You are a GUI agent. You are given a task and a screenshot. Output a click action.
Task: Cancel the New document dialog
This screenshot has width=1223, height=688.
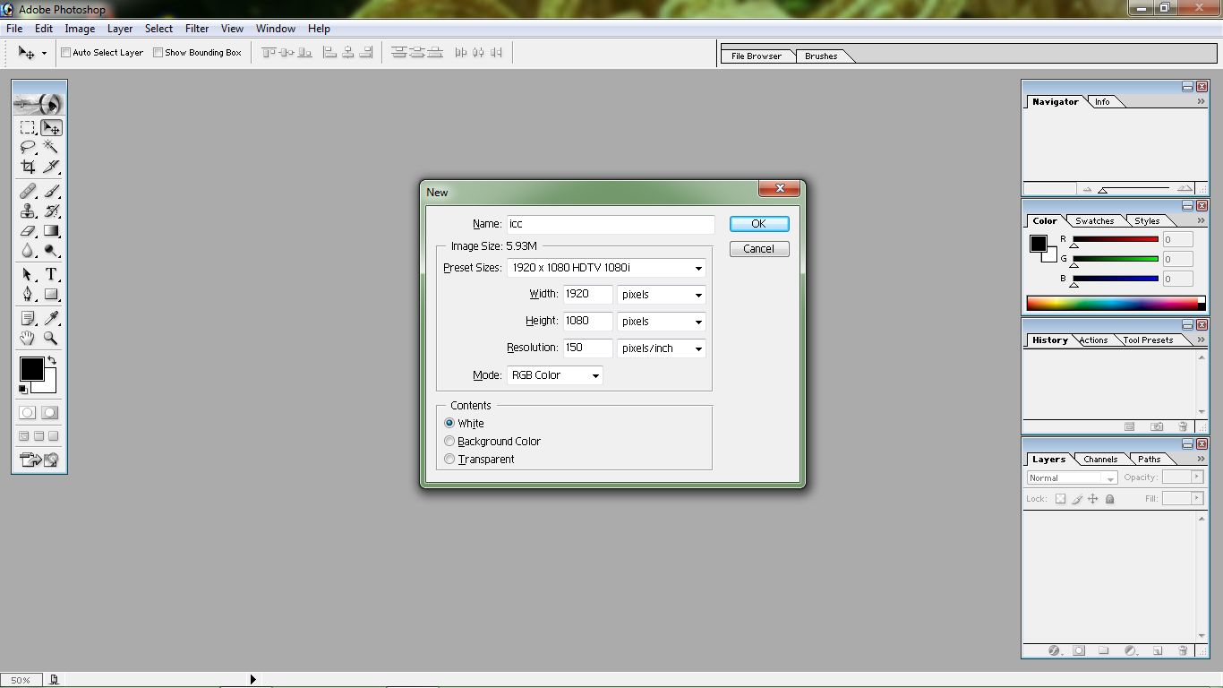[x=758, y=248]
